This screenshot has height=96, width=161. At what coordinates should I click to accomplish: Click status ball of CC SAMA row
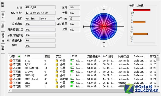click(x=11, y=68)
